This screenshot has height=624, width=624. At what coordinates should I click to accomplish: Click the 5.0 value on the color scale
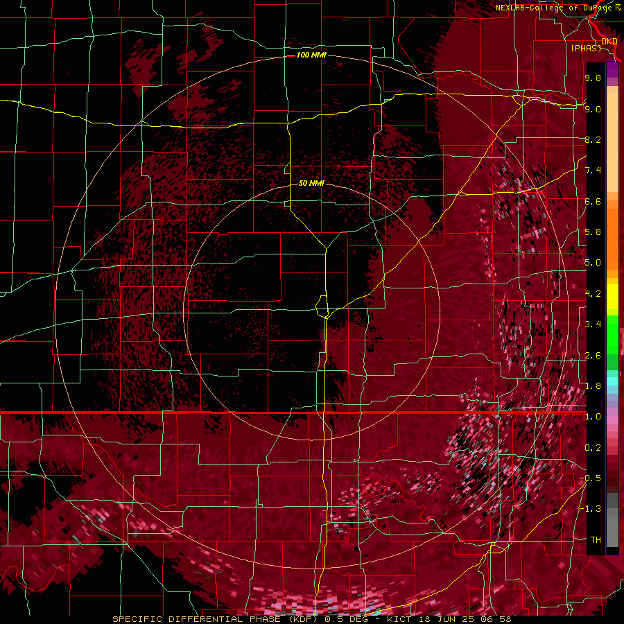(x=593, y=263)
